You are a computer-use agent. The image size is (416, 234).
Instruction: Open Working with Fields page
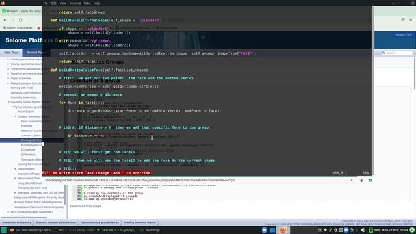pyautogui.click(x=22, y=88)
